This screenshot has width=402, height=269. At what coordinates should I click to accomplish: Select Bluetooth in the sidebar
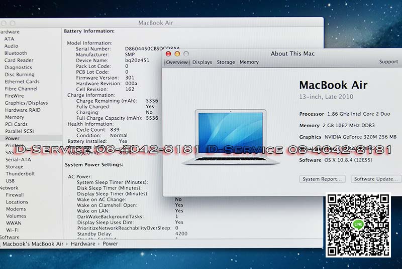(x=16, y=53)
